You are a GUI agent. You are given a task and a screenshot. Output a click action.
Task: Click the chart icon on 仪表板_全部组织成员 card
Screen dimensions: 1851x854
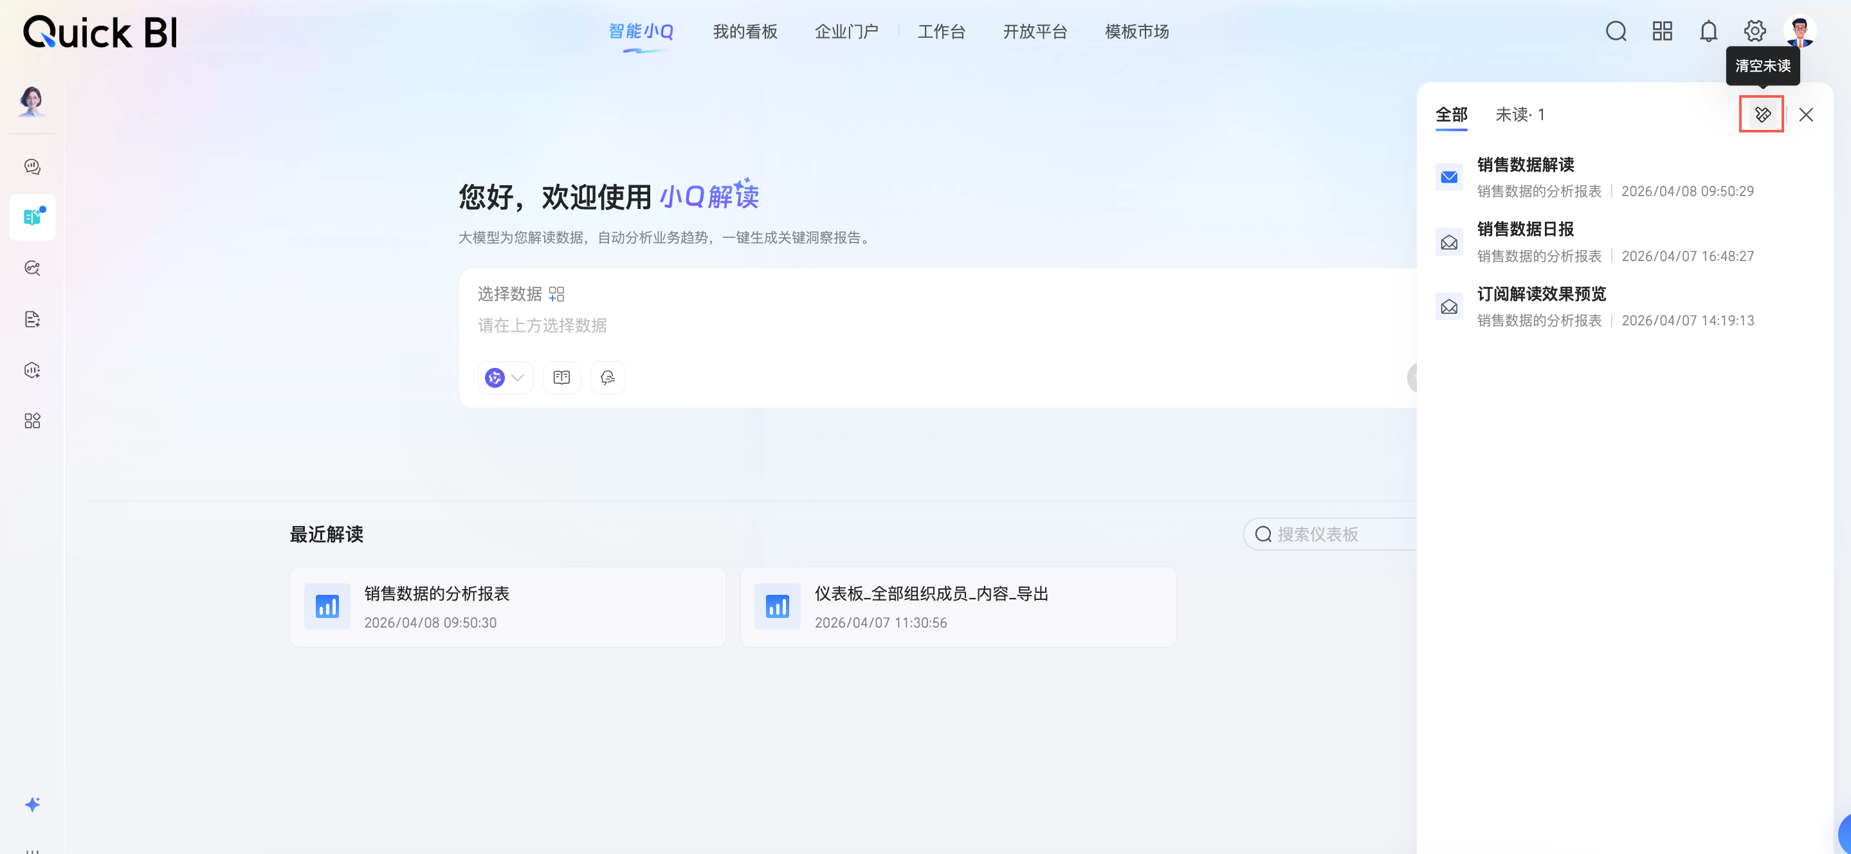778,607
